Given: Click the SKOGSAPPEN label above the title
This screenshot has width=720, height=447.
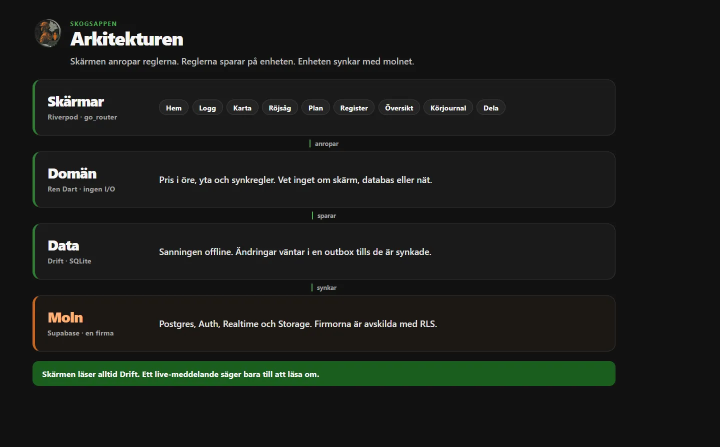Looking at the screenshot, I should (93, 23).
